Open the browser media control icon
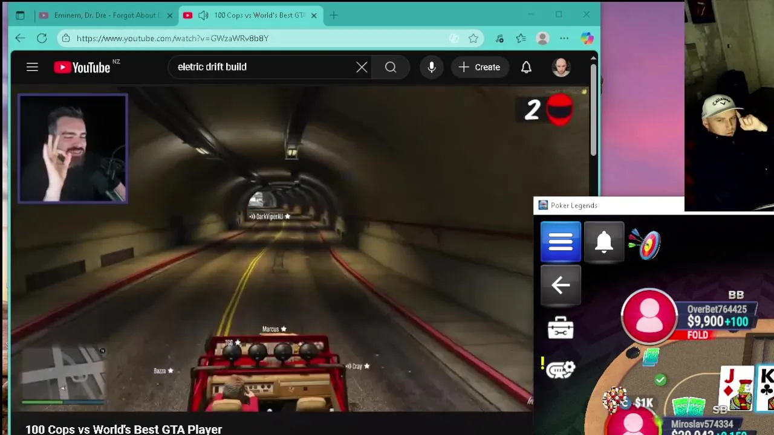774x435 pixels. tap(499, 38)
